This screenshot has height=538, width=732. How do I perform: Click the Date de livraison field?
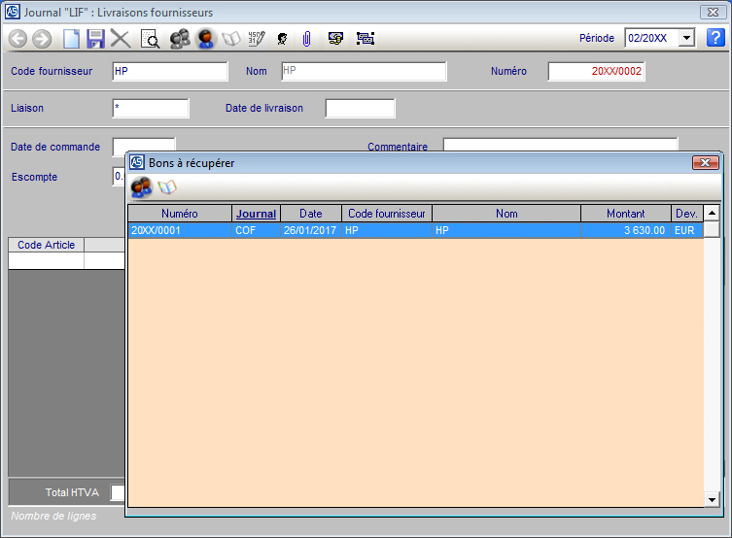pyautogui.click(x=360, y=108)
